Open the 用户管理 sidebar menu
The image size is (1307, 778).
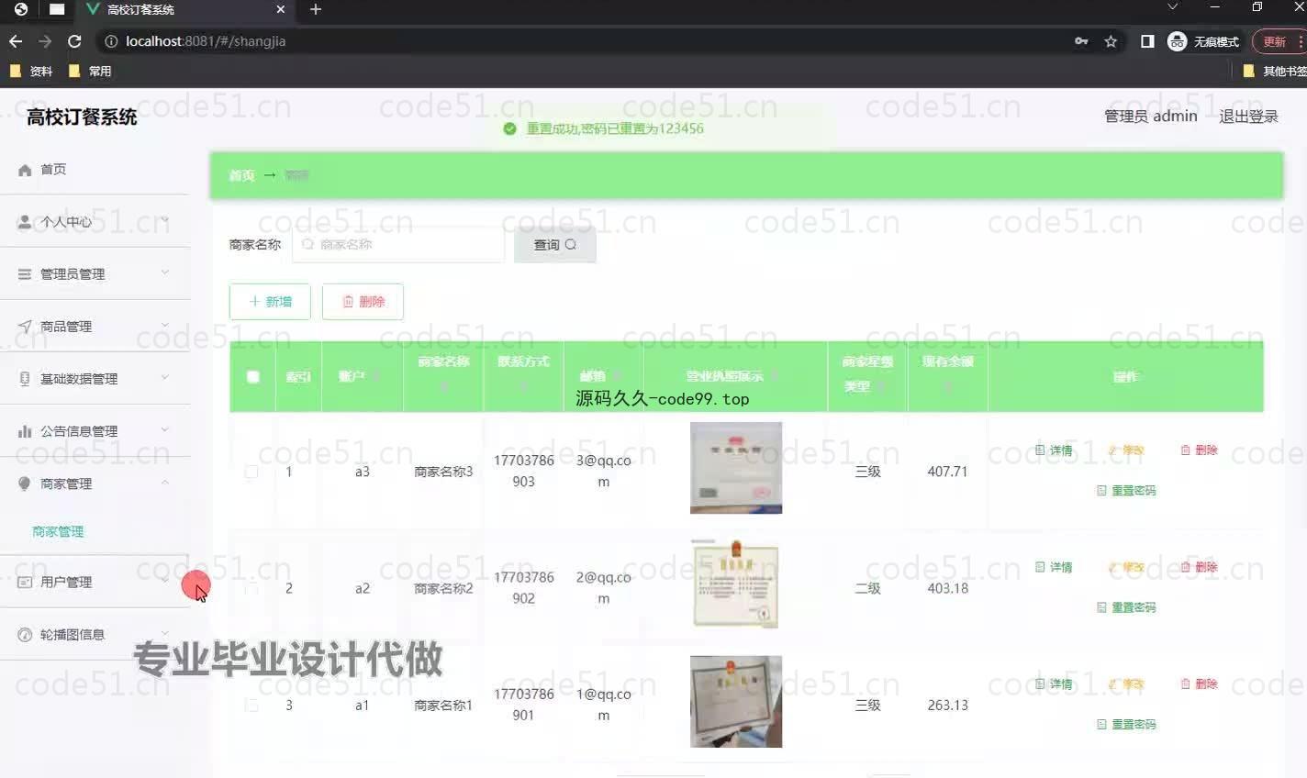coord(95,583)
